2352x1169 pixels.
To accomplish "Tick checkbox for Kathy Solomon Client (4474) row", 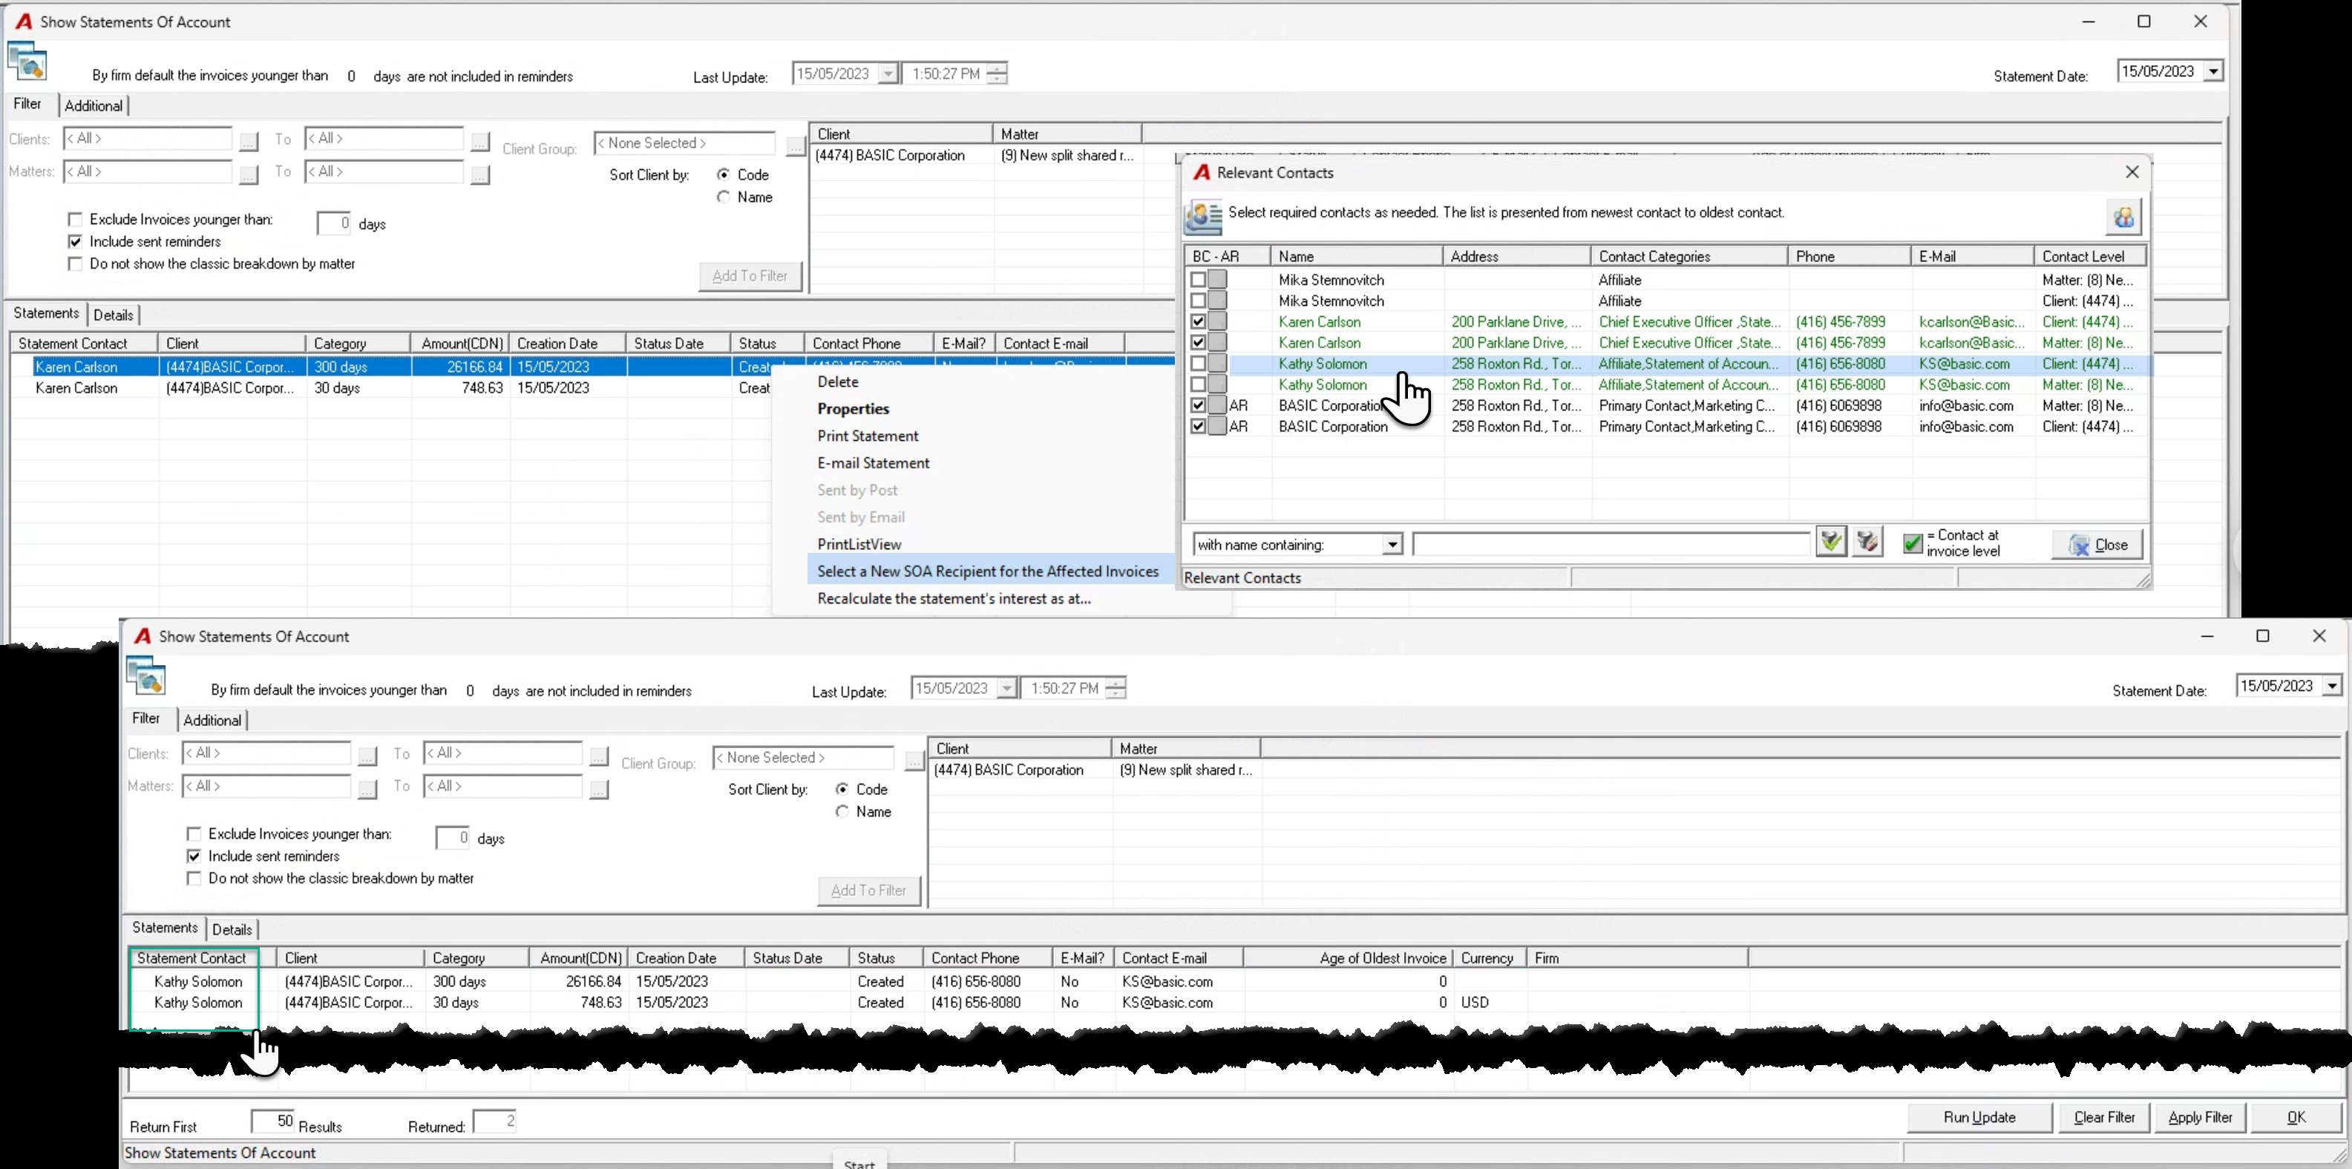I will [x=1198, y=364].
